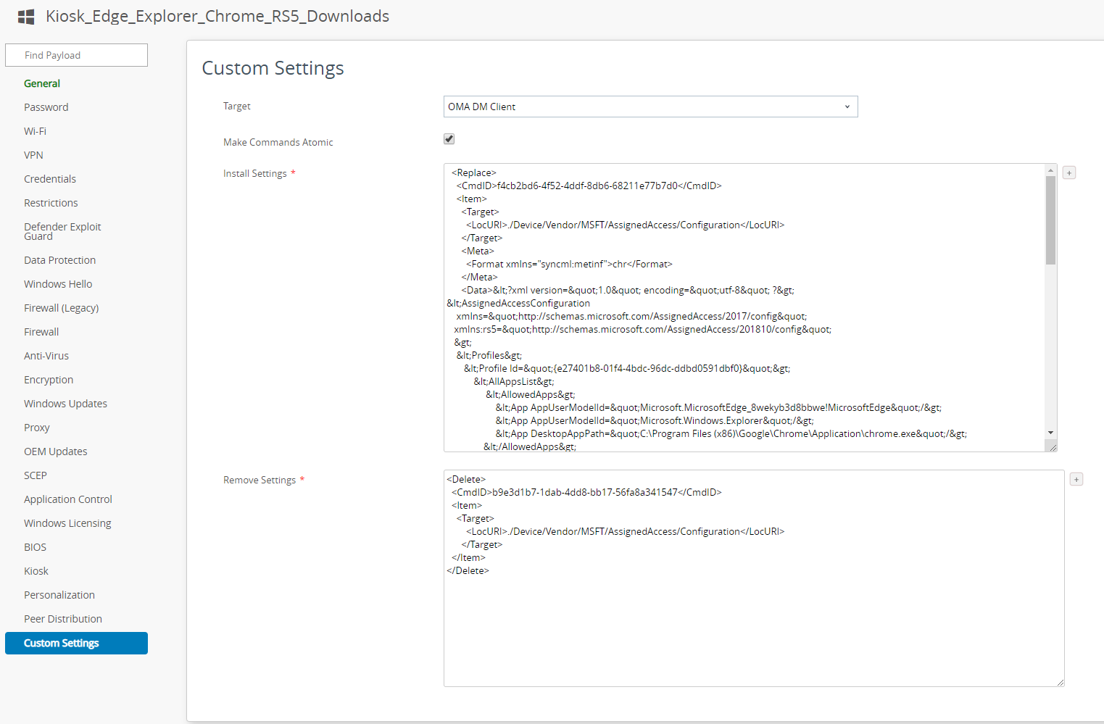
Task: Open the Kiosk payload settings
Action: [x=36, y=570]
